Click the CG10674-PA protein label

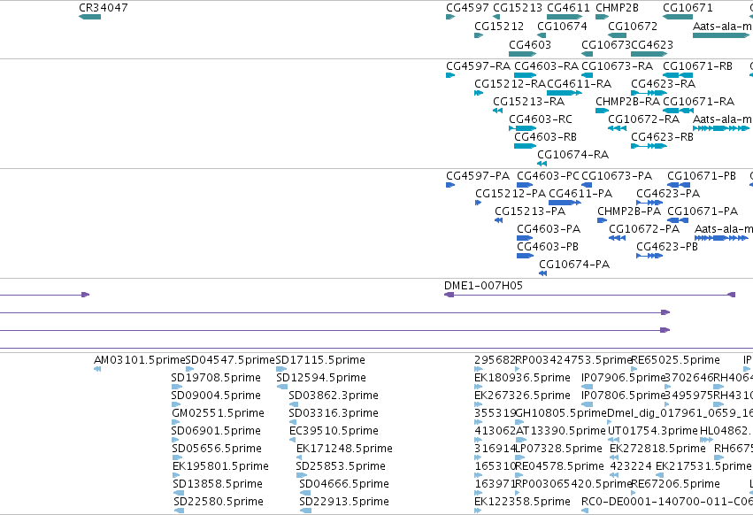pyautogui.click(x=574, y=265)
